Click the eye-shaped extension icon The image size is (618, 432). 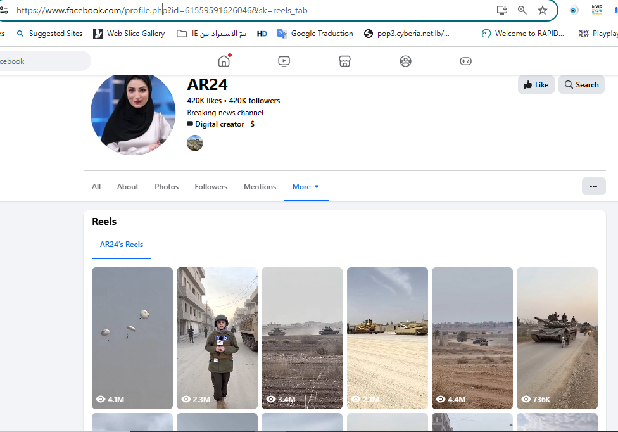click(573, 10)
